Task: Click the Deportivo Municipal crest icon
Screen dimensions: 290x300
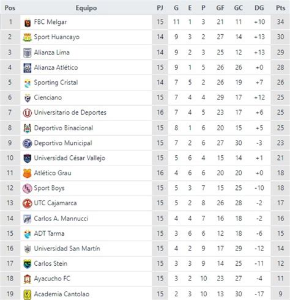Action: pos(28,144)
